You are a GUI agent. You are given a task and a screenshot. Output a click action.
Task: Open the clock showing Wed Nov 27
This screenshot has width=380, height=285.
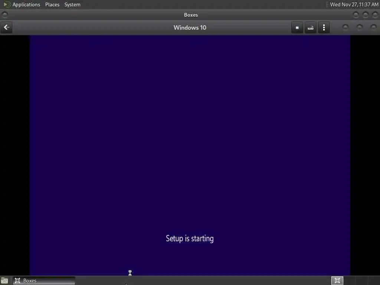(354, 4)
